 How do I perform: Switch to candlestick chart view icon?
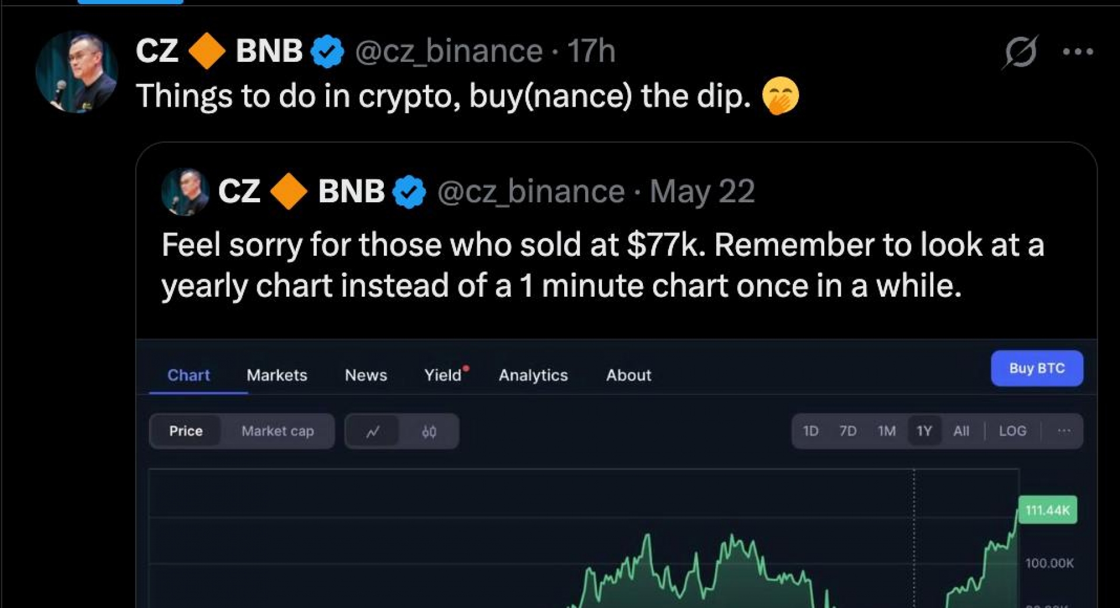429,431
